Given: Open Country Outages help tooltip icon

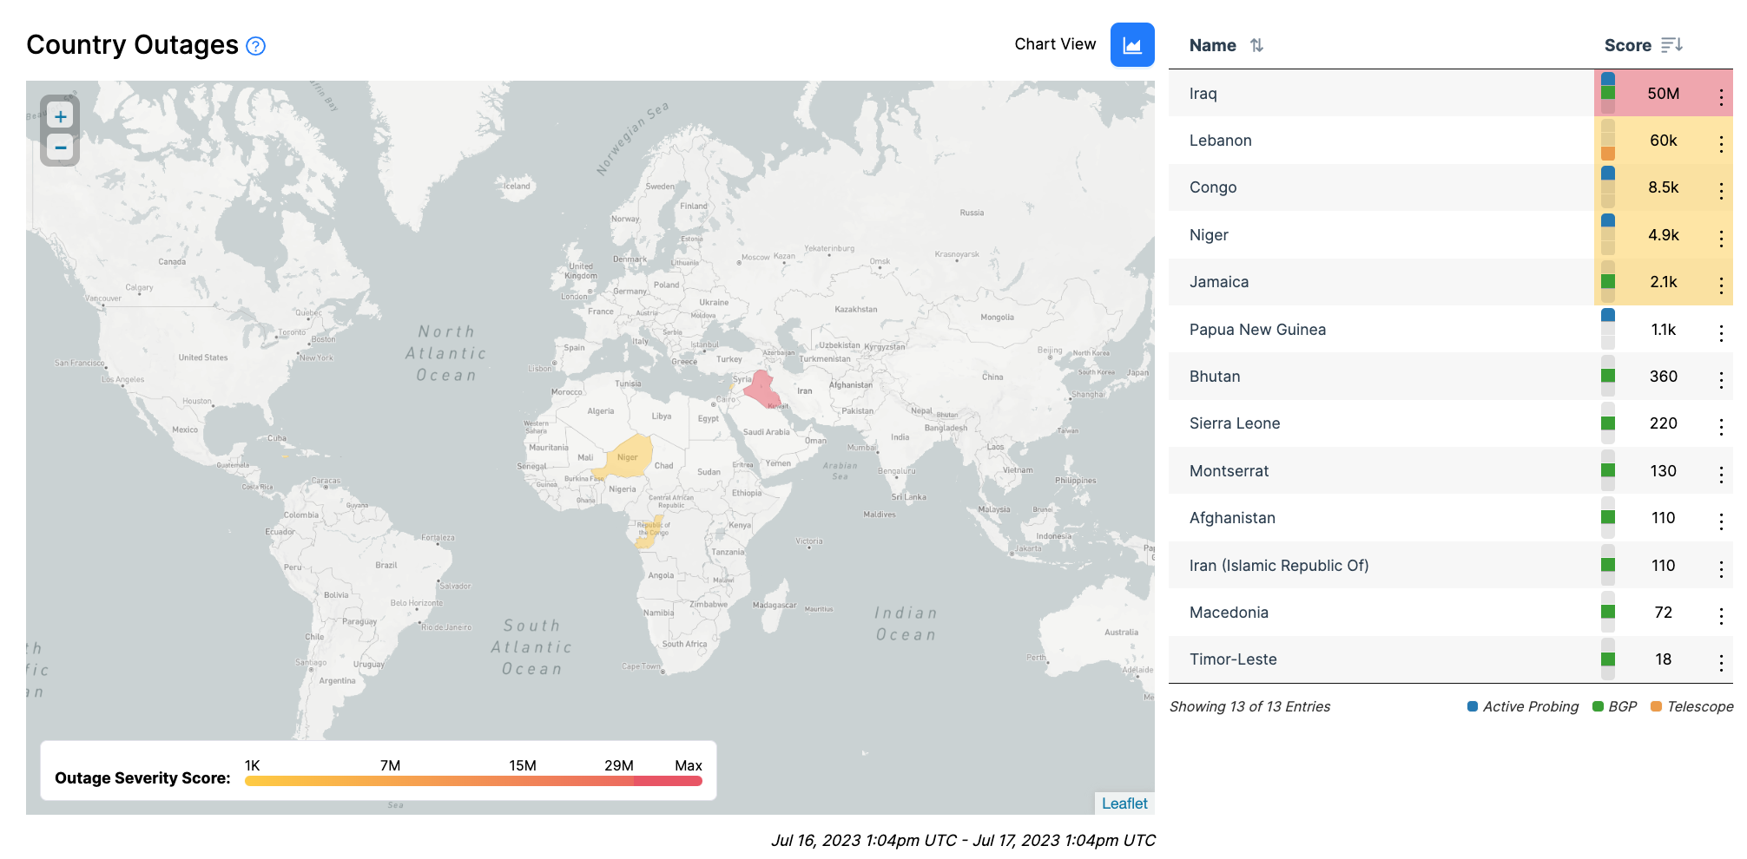Looking at the screenshot, I should tap(255, 46).
